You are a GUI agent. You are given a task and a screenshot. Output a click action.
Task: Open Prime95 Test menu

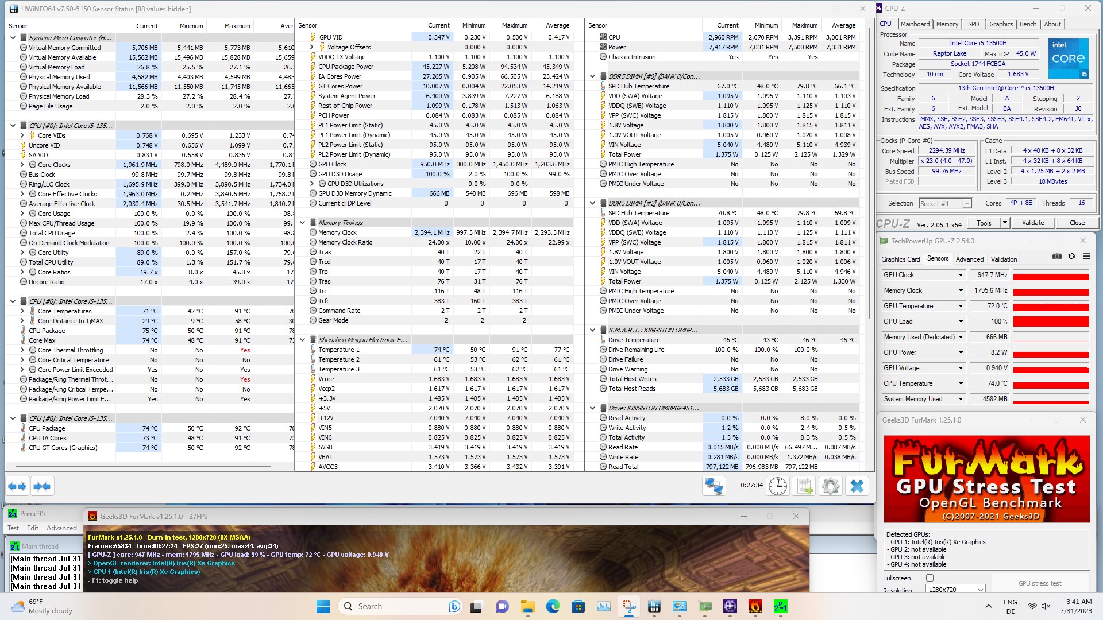click(13, 528)
